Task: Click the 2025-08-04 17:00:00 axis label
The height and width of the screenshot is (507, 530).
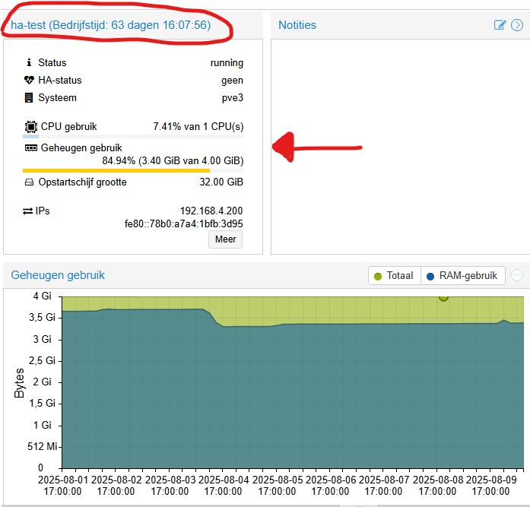Action: coord(223,486)
